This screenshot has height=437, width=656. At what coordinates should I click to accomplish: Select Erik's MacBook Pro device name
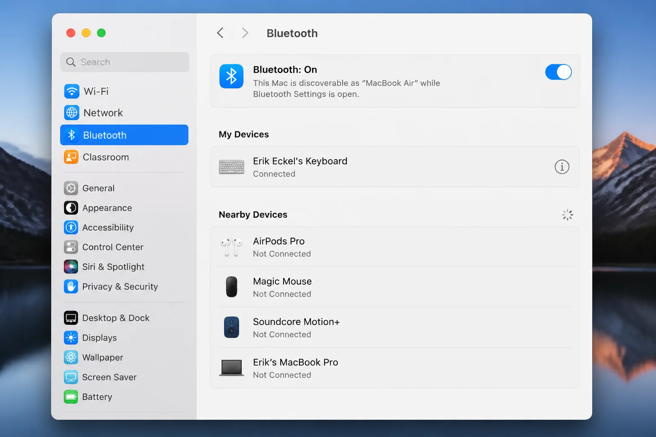(x=296, y=362)
